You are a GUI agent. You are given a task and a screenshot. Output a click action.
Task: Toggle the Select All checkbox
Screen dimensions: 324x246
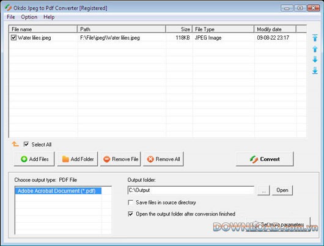click(x=26, y=144)
